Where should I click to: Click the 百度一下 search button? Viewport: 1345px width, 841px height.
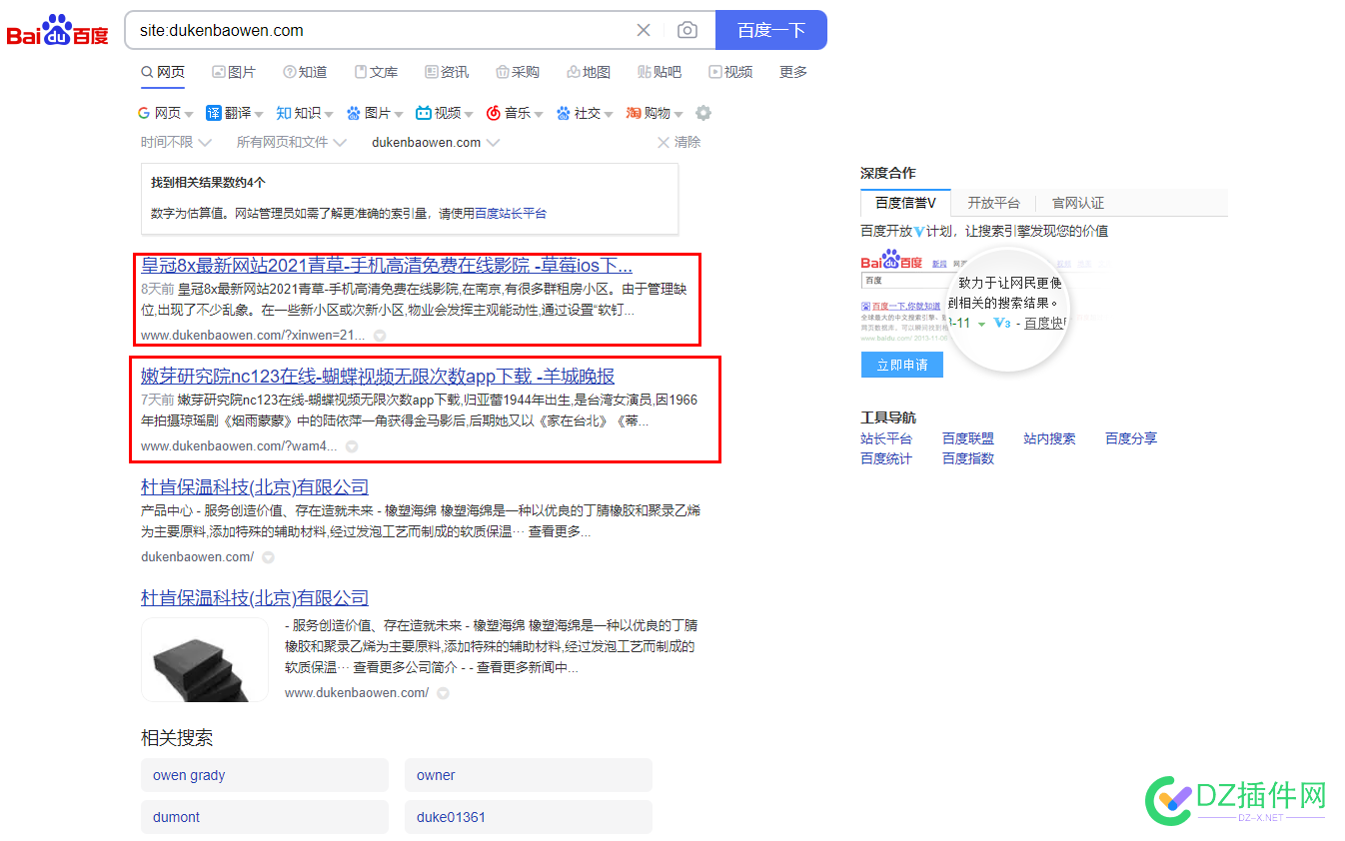pos(771,30)
